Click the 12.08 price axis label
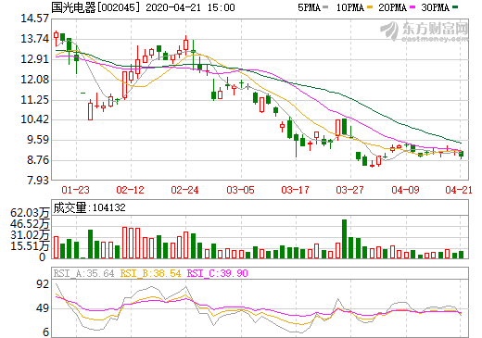Viewport: 482px width, 338px height. (x=34, y=80)
